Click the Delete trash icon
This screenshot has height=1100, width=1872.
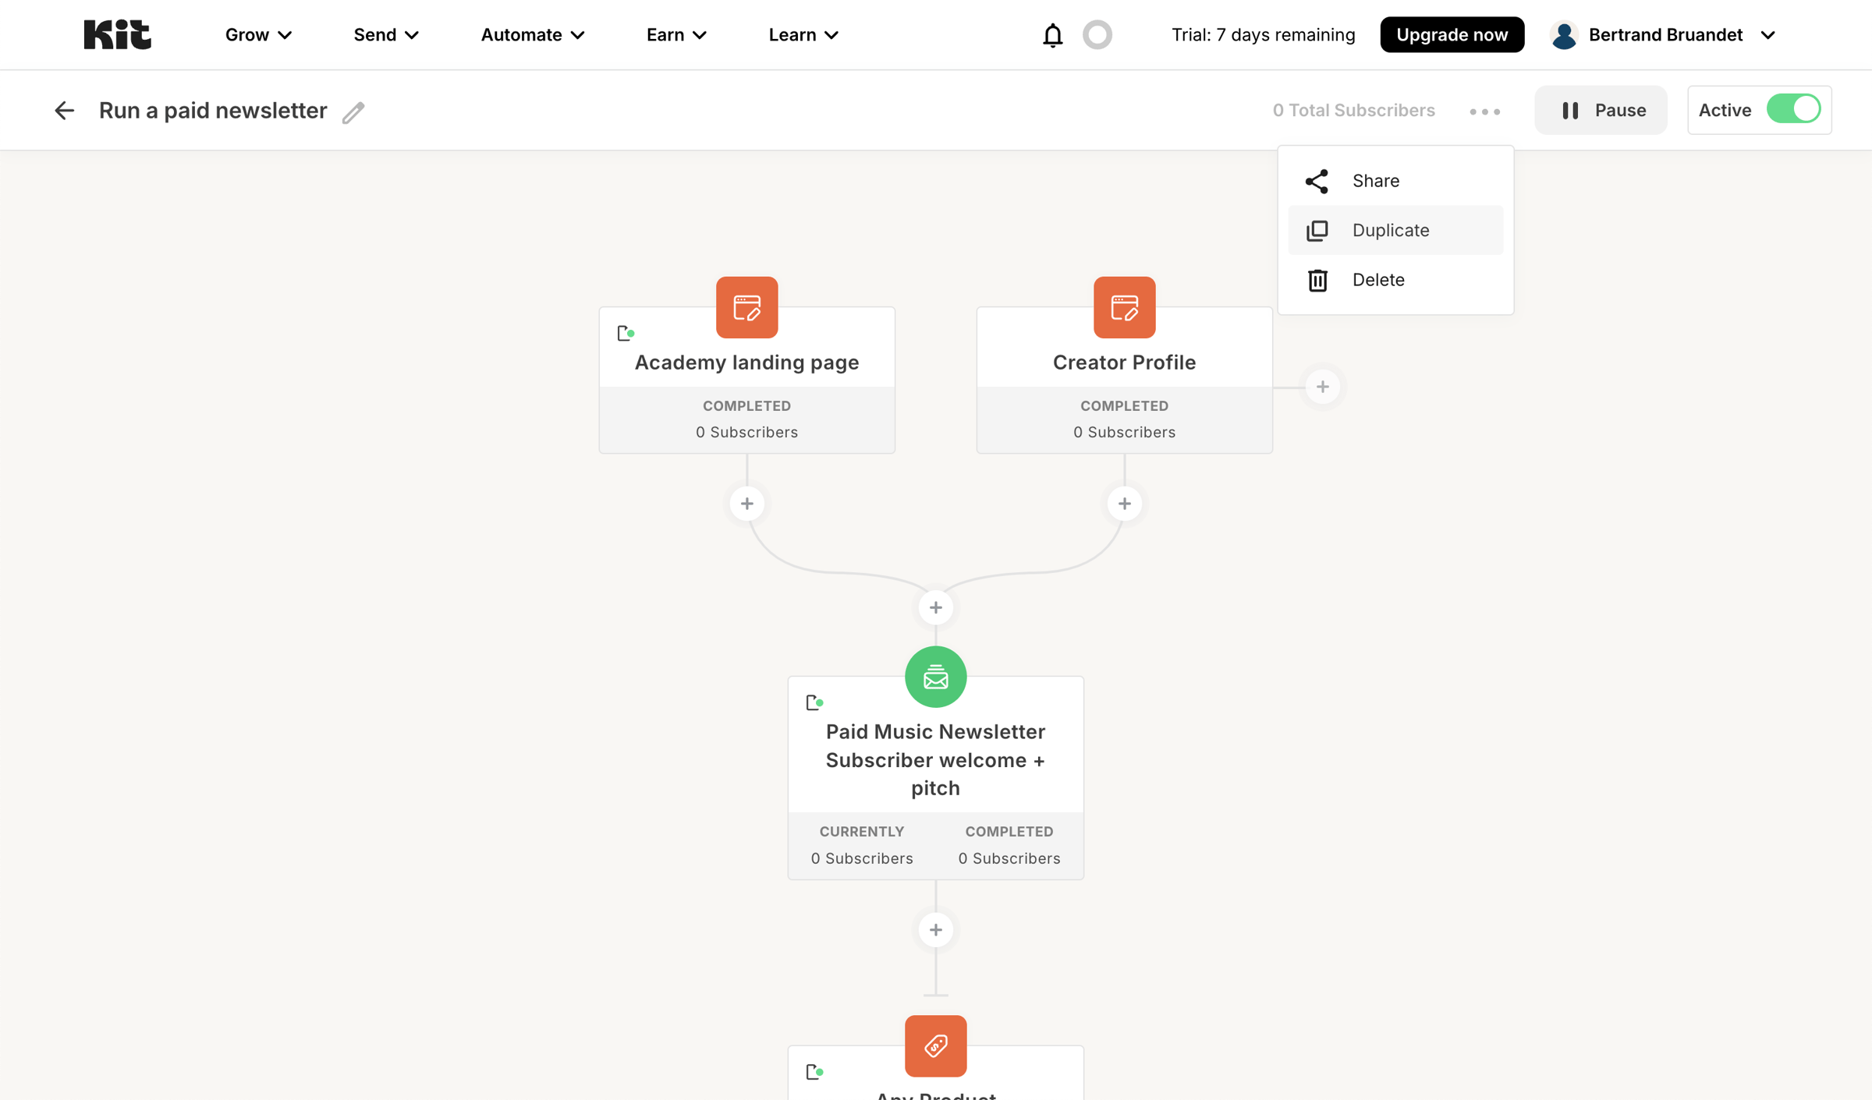(1317, 280)
